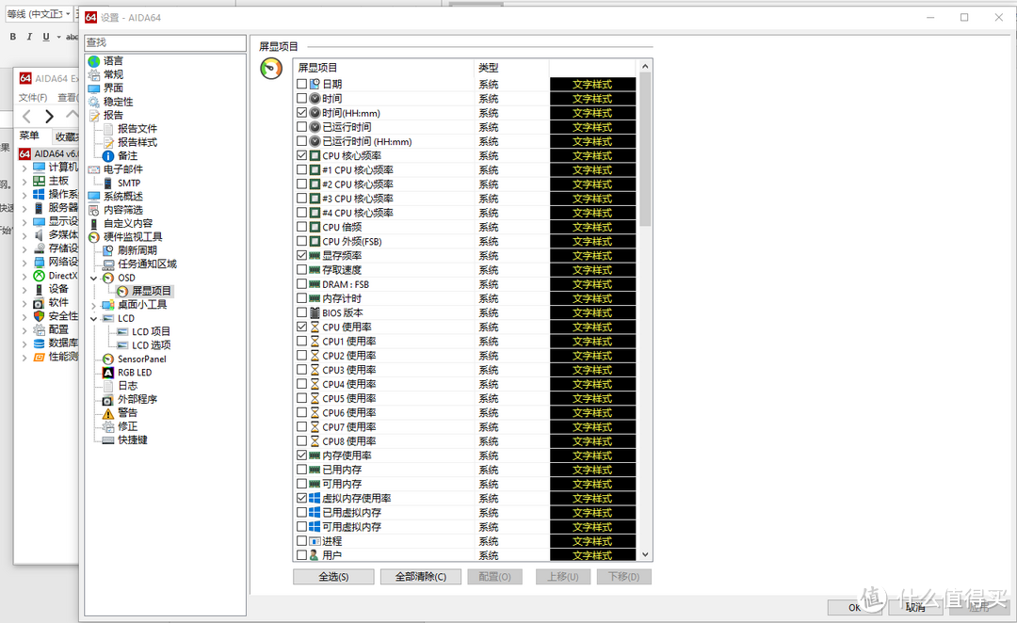The image size is (1017, 623).
Task: Collapse the LCD tree node
Action: [x=94, y=319]
